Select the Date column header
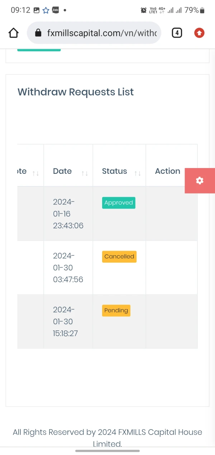 62,171
